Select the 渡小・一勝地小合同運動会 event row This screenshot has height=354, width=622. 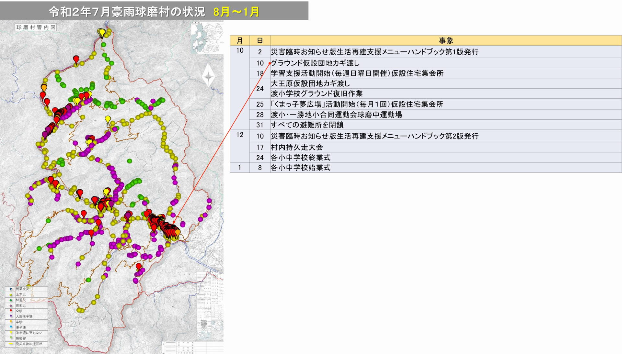click(x=446, y=115)
